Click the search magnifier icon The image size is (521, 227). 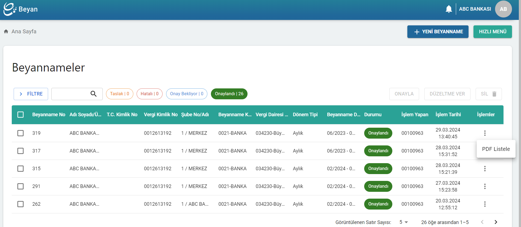pyautogui.click(x=93, y=94)
